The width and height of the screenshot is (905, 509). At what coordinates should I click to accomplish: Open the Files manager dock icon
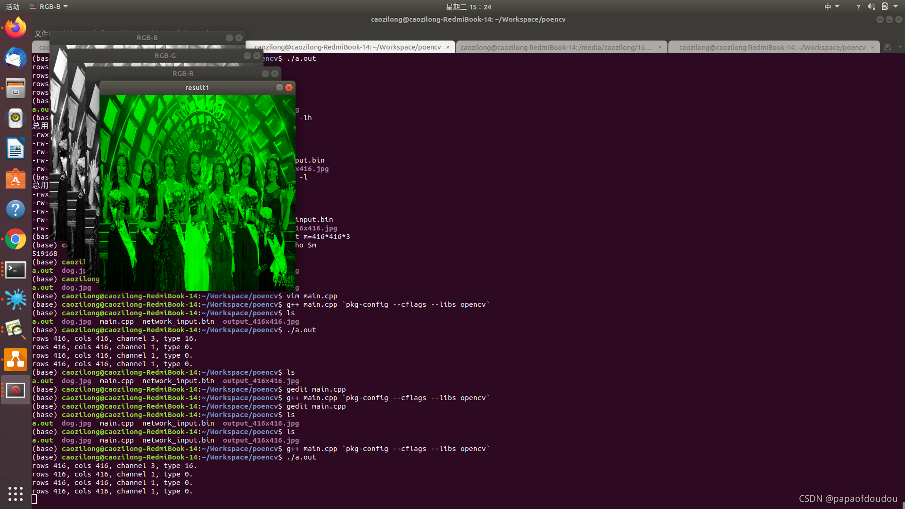click(16, 88)
